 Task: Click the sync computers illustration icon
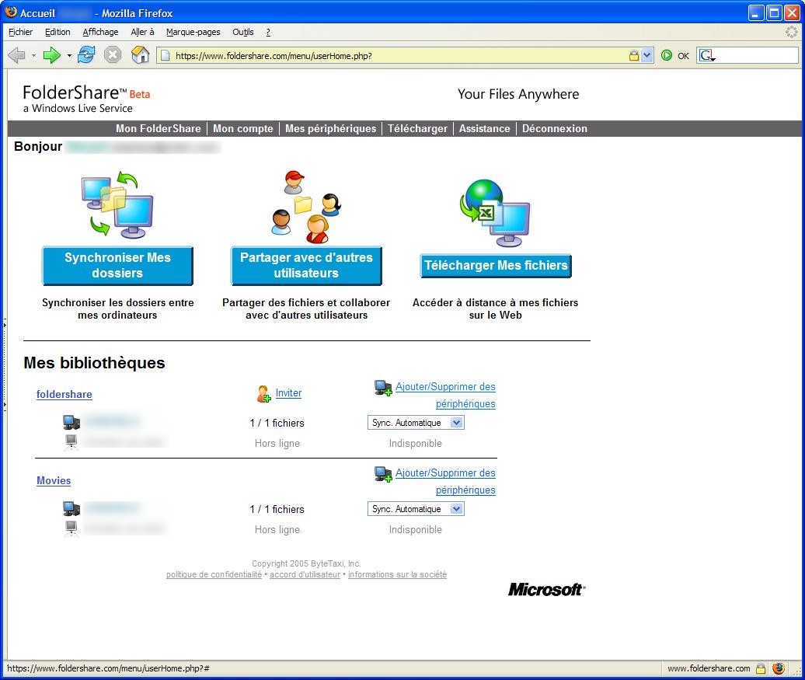[x=117, y=205]
